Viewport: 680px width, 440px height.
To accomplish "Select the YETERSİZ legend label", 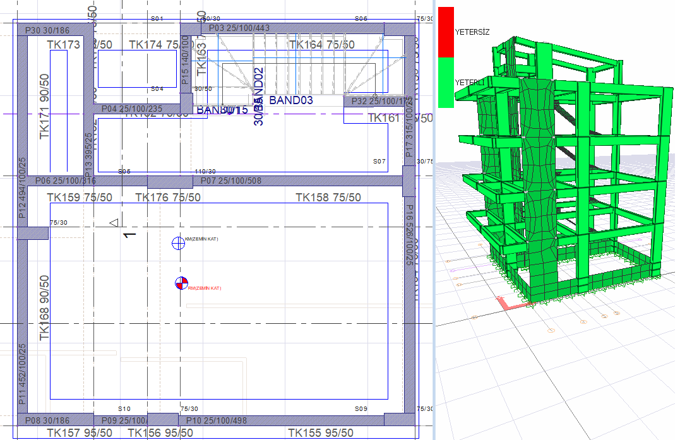I will coord(472,32).
